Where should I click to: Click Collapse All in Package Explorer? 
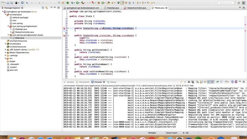pyautogui.click(x=43, y=8)
